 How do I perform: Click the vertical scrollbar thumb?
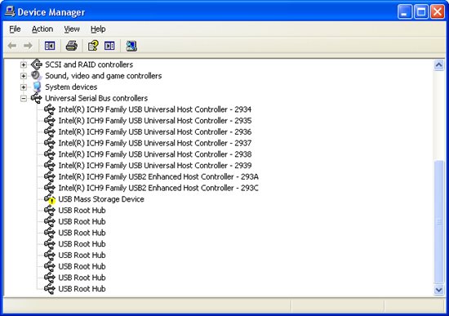[x=439, y=222]
